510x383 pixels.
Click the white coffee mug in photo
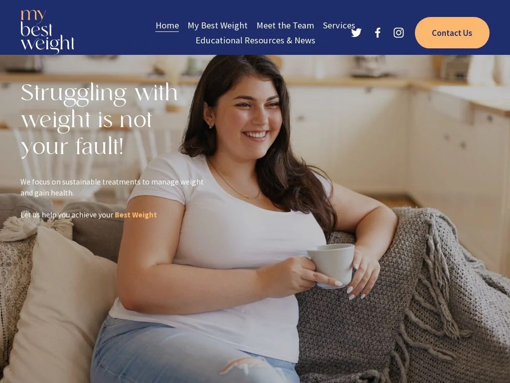[x=331, y=265]
